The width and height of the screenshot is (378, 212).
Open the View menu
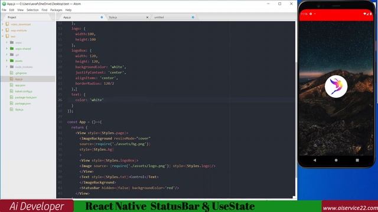click(x=21, y=10)
